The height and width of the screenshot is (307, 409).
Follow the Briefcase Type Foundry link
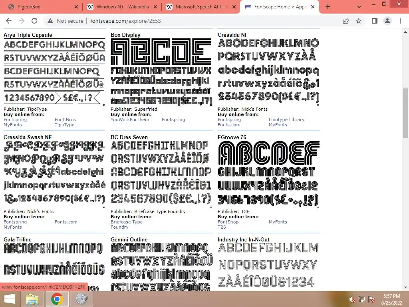[127, 225]
